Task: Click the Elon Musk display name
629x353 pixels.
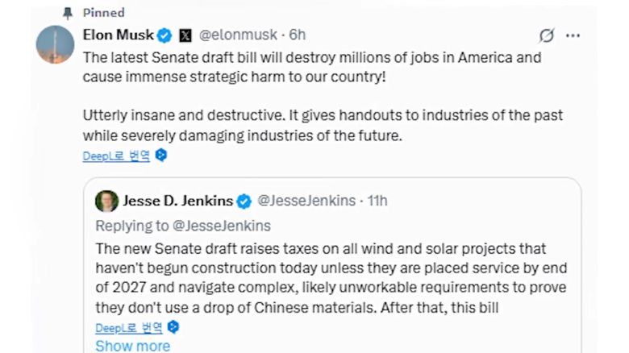Action: click(119, 35)
